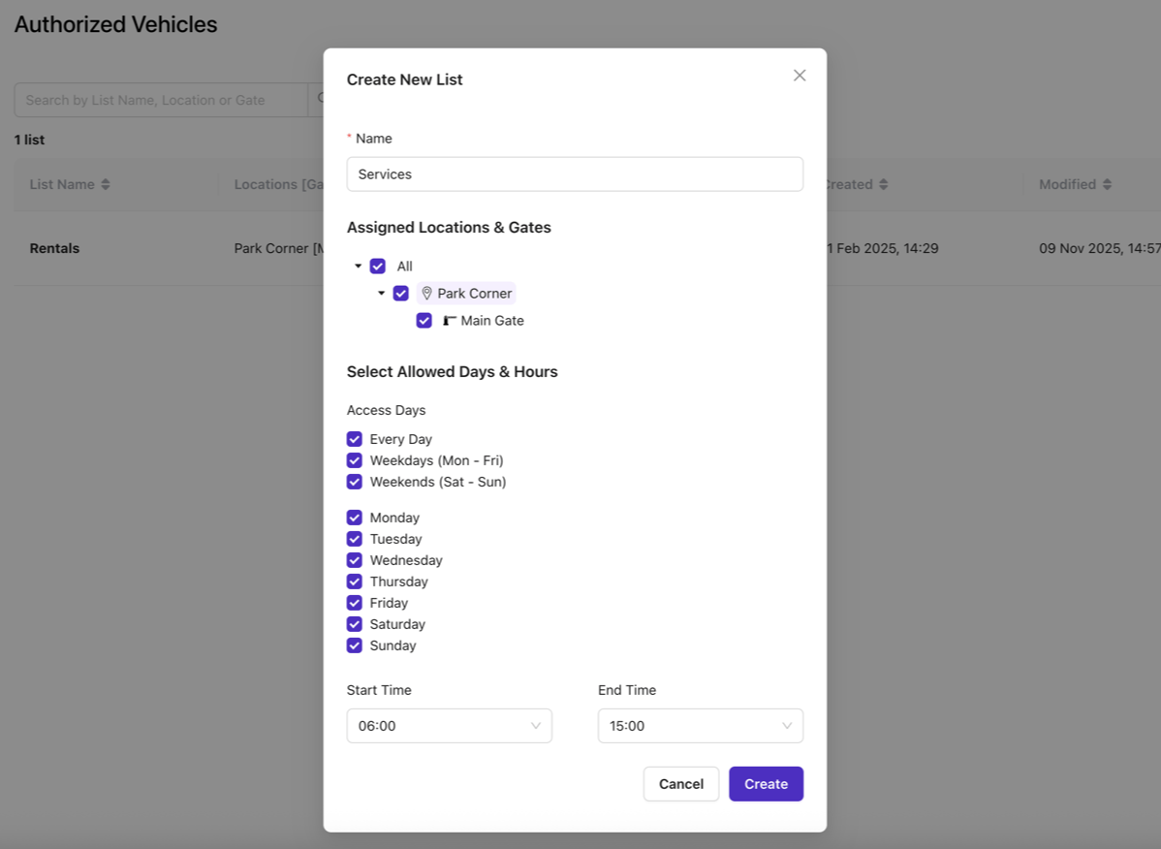This screenshot has height=849, width=1161.
Task: Click the Modified column sort icon
Action: 1107,184
